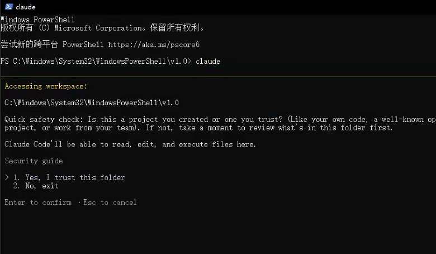Select option 1 Yes, I trust this folder

tap(69, 177)
